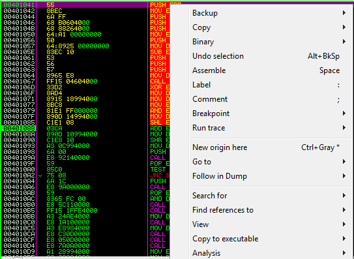
Task: Open the Run trace submenu
Action: click(x=270, y=128)
